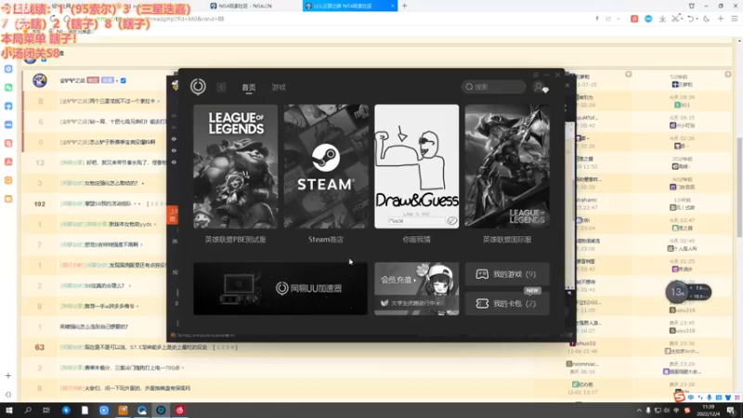The height and width of the screenshot is (418, 743).
Task: Toggle browser night mode moon icon
Action: (x=706, y=19)
